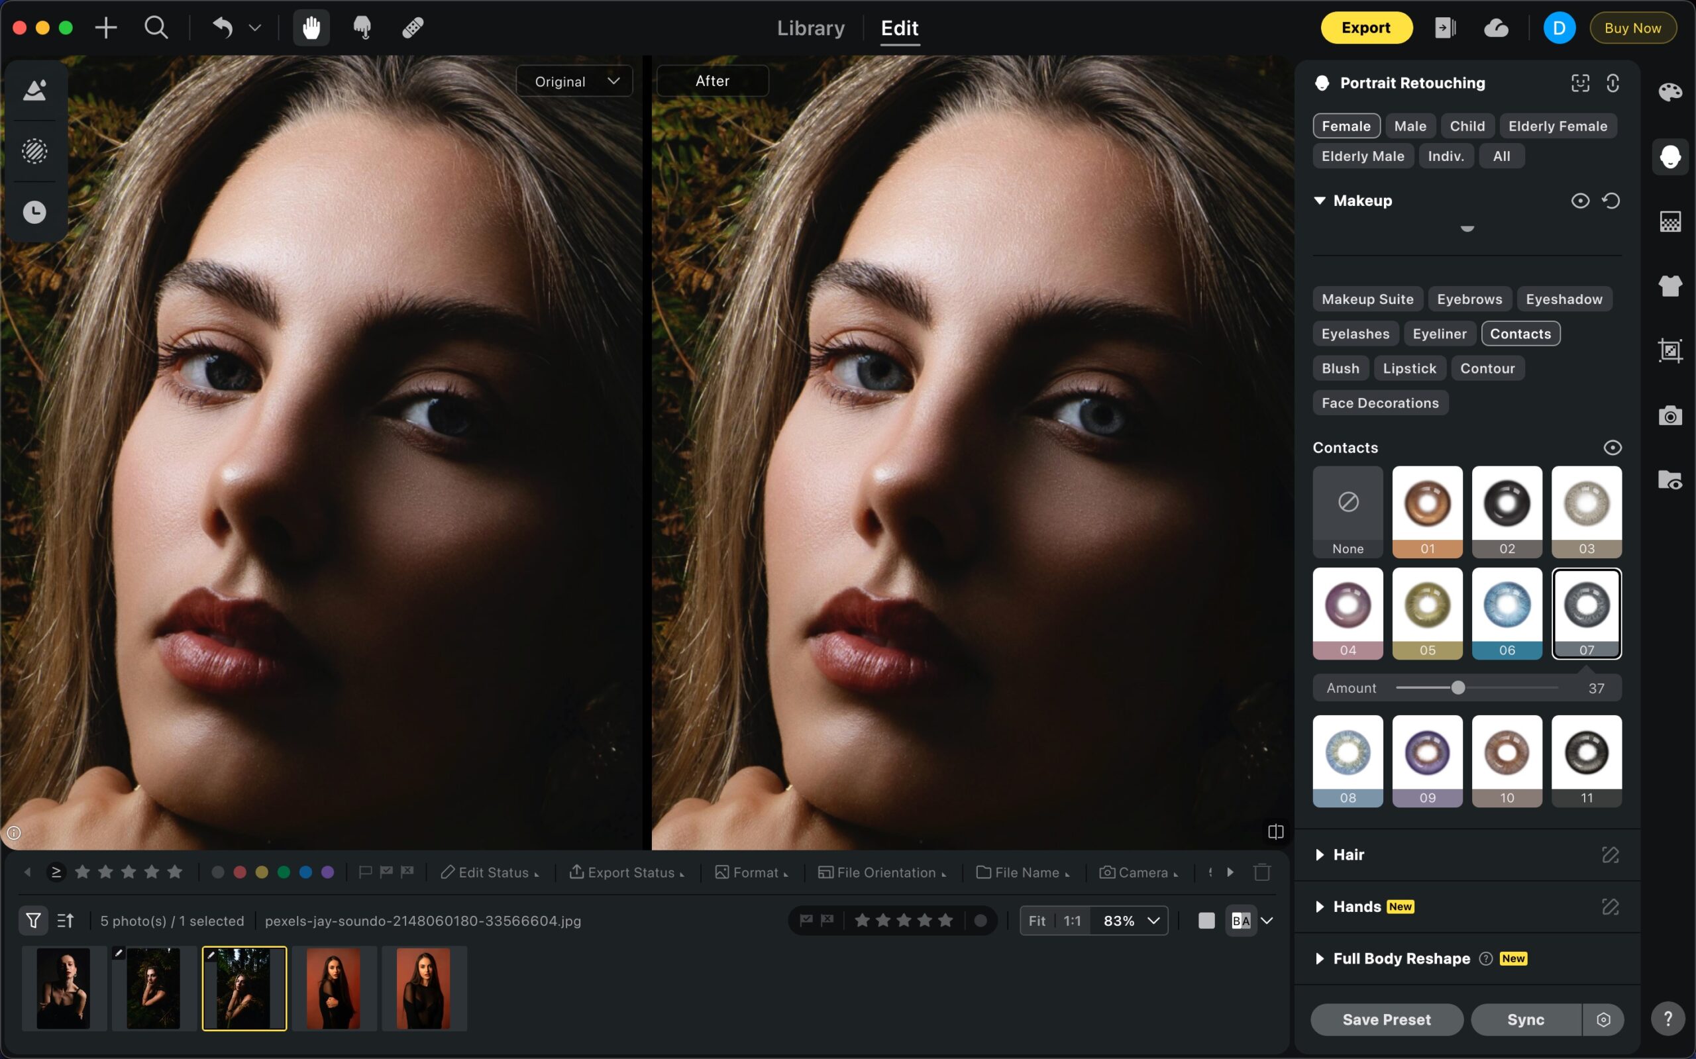Select the healing bandage tool

click(413, 28)
